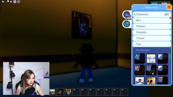Viewport: 173px width, 97px height.
Task: Select the locked thumbnail with red-yellow corner
Action: coord(139,70)
